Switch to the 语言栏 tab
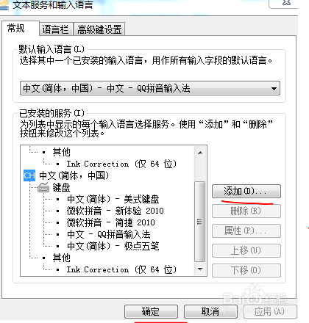Image resolution: width=309 pixels, height=323 pixels. [55, 29]
